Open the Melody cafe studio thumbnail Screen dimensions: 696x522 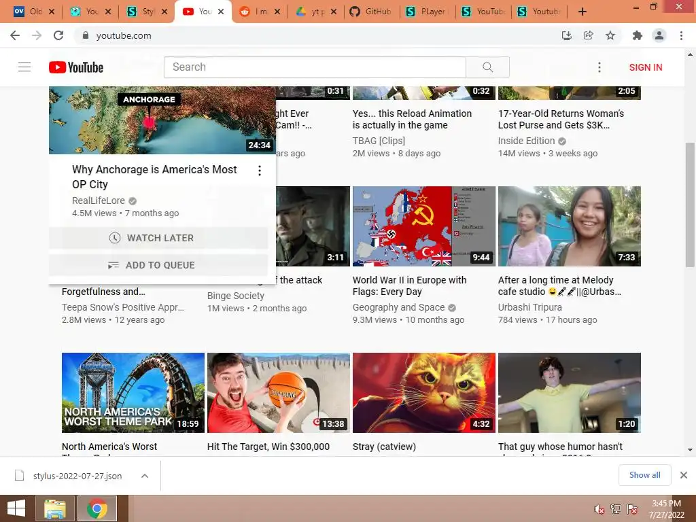[569, 226]
